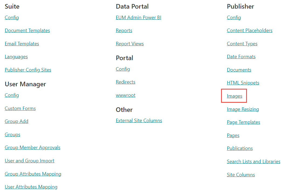
Task: Go to HTML Snippets
Action: (243, 83)
